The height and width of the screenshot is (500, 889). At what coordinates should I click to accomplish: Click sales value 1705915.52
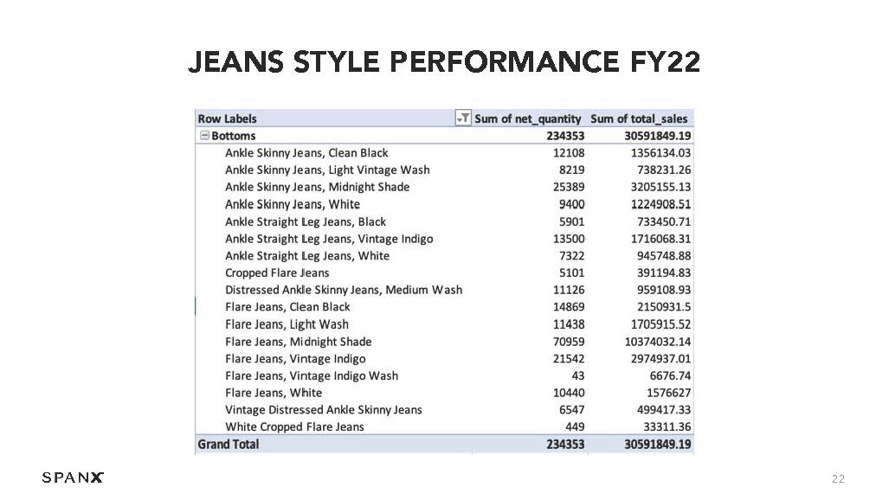coord(661,324)
